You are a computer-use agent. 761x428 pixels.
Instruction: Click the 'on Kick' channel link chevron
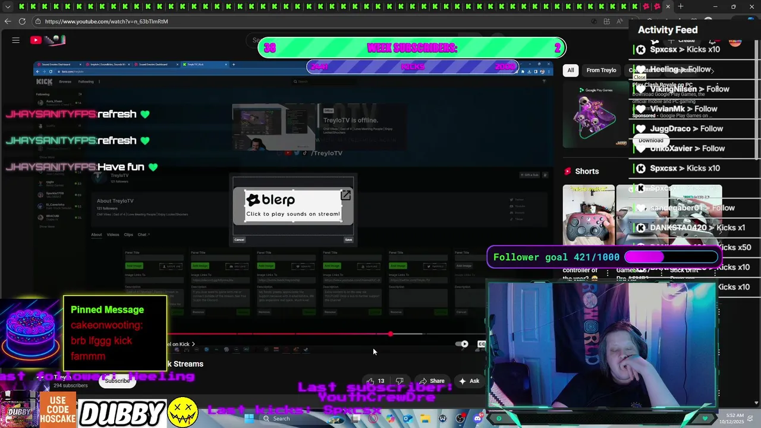click(x=193, y=344)
